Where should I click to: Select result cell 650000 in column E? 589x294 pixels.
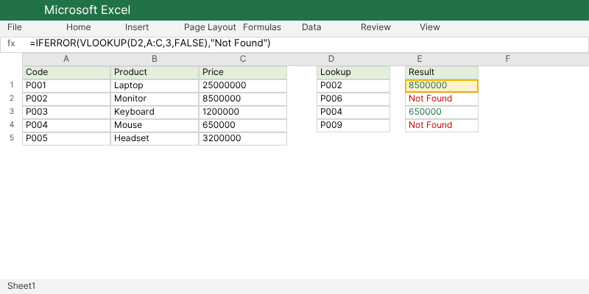[442, 112]
